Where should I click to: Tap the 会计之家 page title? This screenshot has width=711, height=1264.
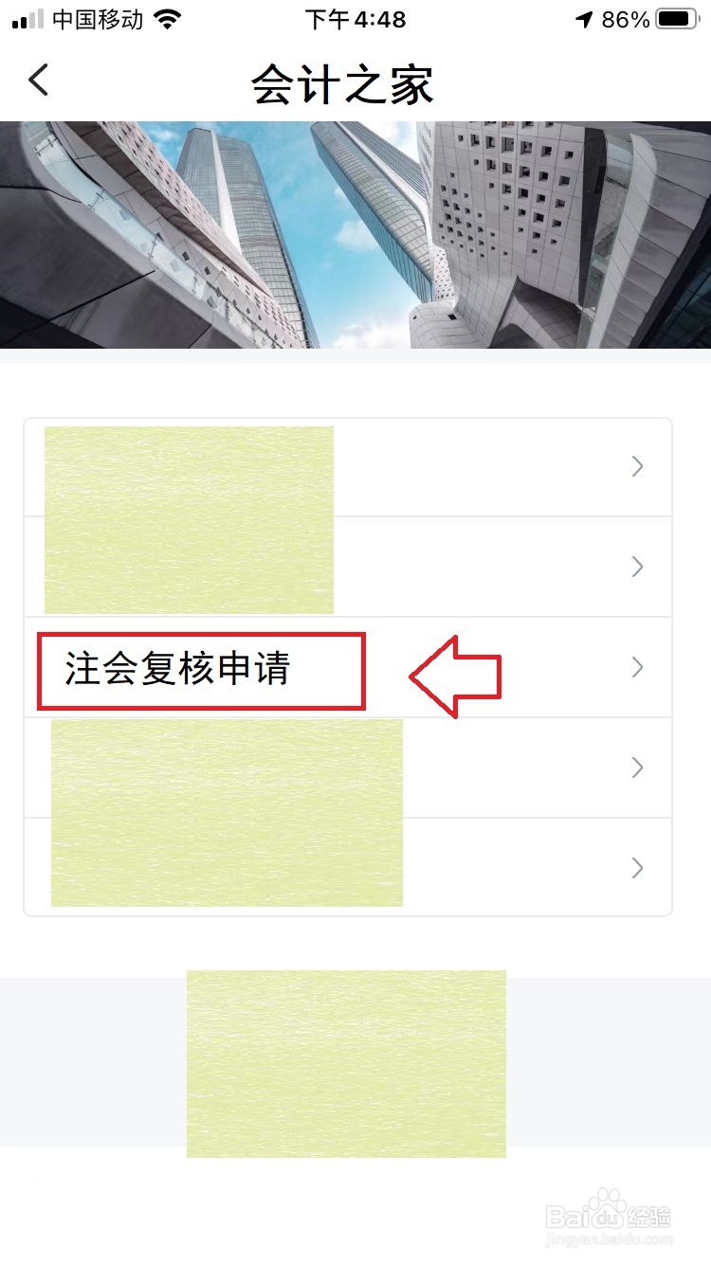click(342, 84)
